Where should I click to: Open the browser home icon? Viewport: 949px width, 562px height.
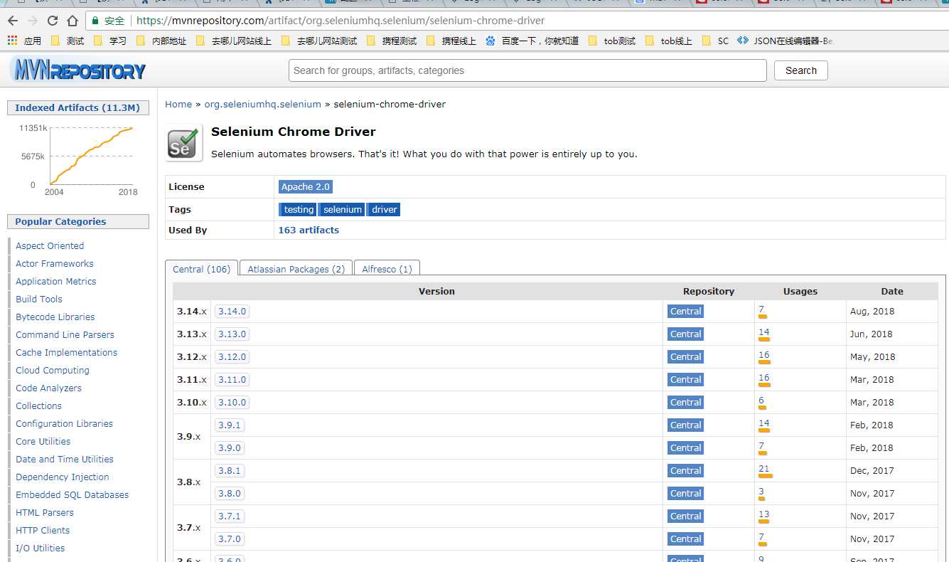coord(73,21)
